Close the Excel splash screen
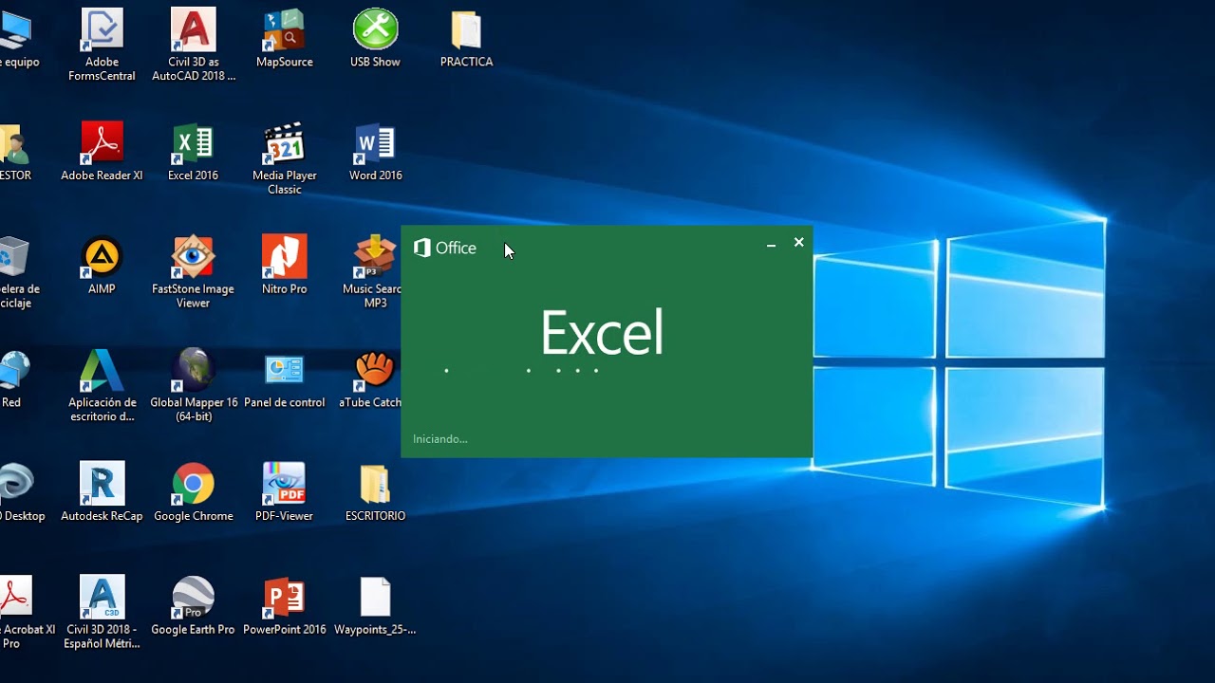The width and height of the screenshot is (1215, 683). point(798,243)
